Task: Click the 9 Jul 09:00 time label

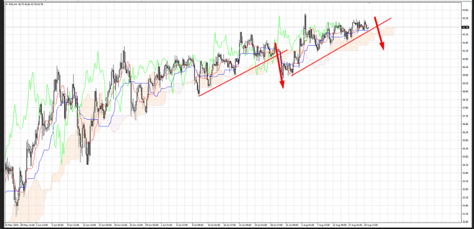Action: click(198, 224)
